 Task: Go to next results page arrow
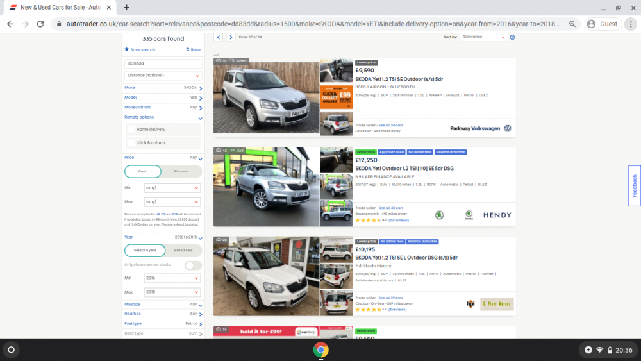231,37
